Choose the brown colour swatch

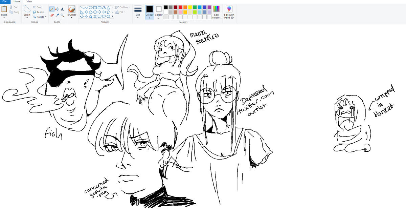[175, 12]
